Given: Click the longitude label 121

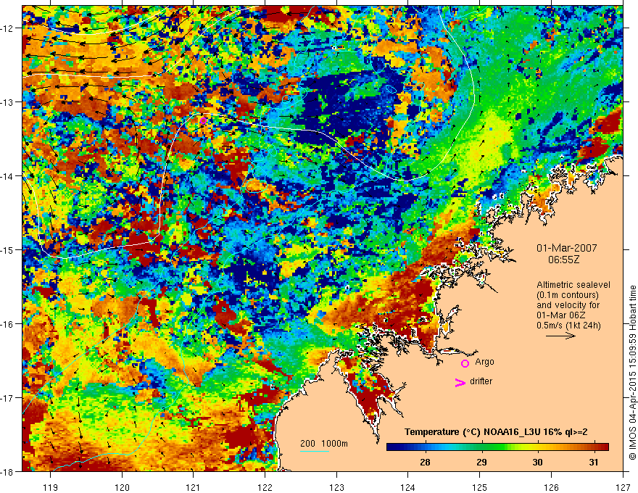Looking at the screenshot, I should (194, 487).
